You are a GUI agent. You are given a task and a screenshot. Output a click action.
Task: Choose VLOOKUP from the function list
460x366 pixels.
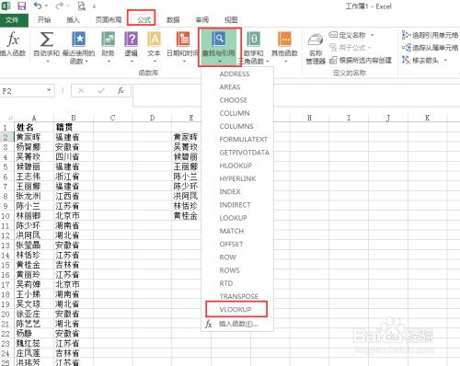click(x=236, y=309)
